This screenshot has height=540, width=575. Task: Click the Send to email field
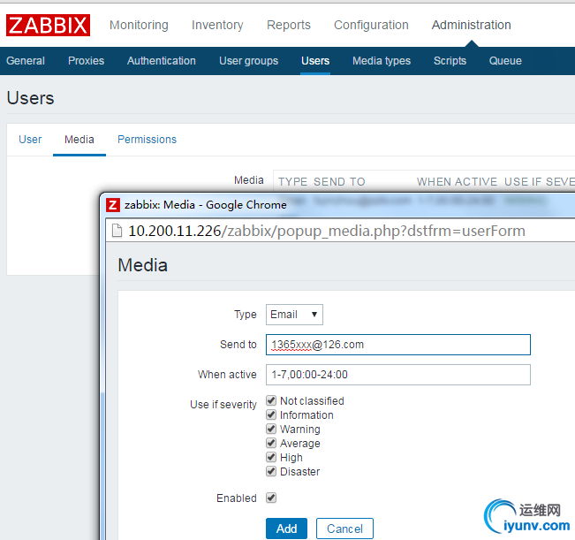pos(398,345)
